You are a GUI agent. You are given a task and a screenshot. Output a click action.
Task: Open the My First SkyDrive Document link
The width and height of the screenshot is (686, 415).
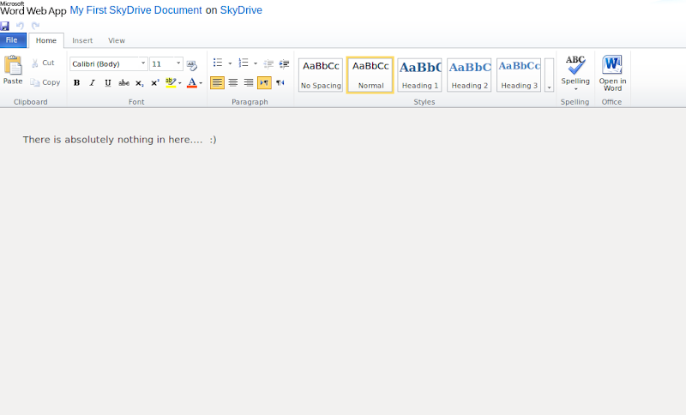pos(135,10)
